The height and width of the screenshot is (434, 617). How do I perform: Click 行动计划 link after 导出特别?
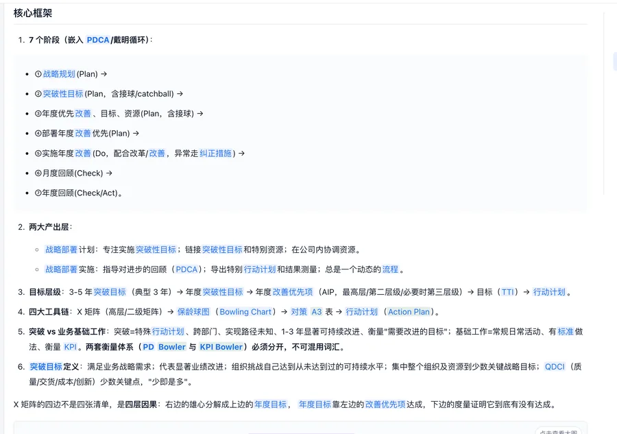click(260, 269)
